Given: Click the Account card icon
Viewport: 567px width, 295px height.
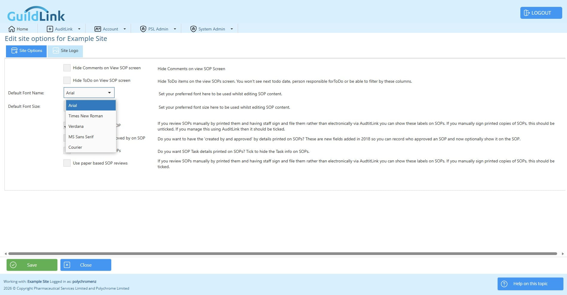Looking at the screenshot, I should (x=98, y=29).
